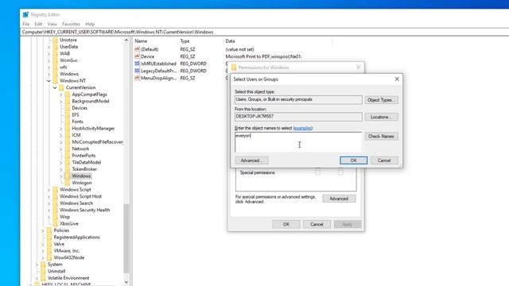Collapse the Windows NT tree node

point(49,81)
